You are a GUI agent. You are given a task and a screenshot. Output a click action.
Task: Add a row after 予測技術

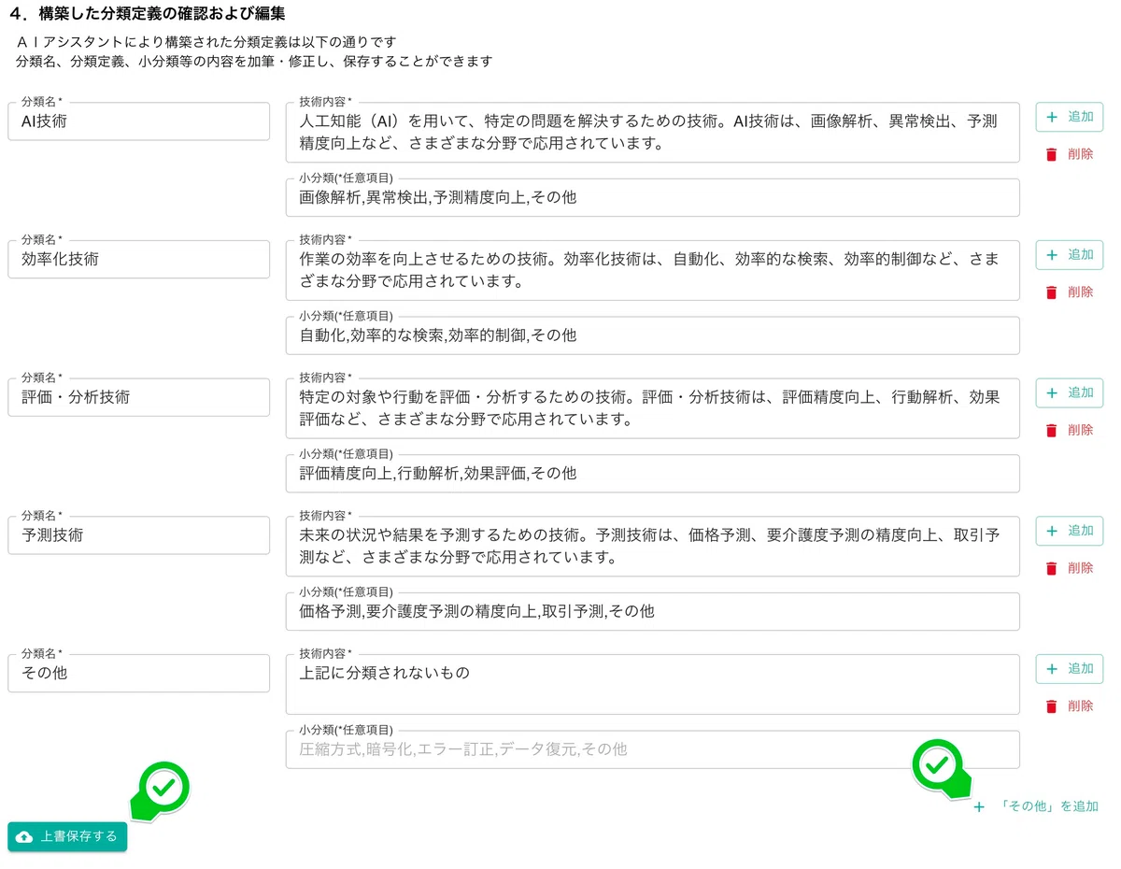[1069, 531]
